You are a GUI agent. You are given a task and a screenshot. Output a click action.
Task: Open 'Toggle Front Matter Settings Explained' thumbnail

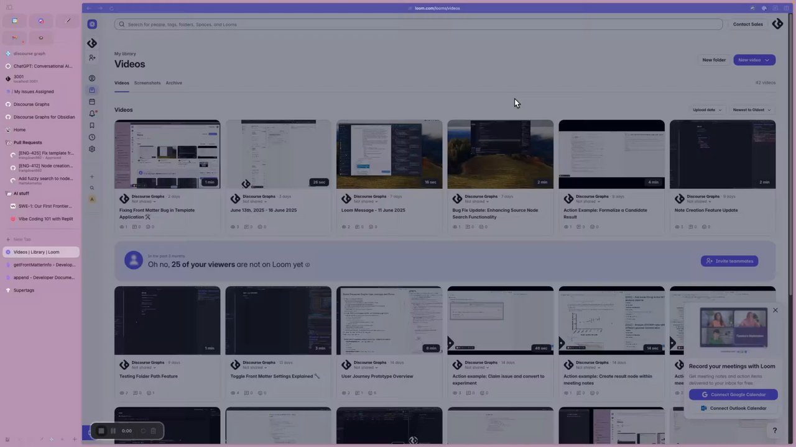[x=279, y=320]
